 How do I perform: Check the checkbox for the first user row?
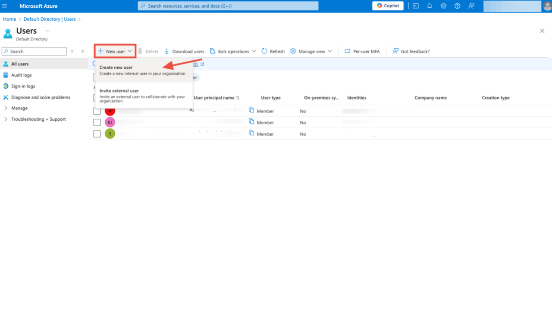pyautogui.click(x=97, y=111)
